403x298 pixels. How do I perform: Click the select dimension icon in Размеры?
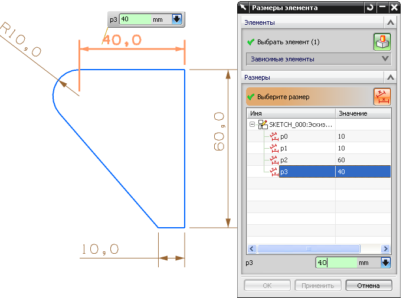click(382, 97)
